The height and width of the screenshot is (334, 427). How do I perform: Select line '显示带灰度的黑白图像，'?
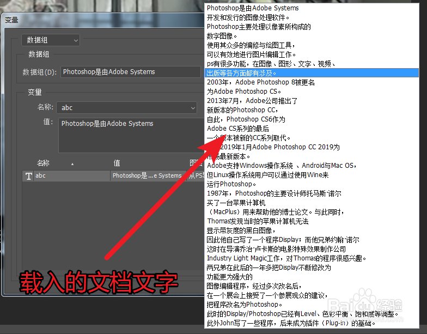(x=312, y=230)
